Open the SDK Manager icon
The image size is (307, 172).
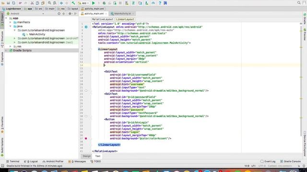tap(147, 3)
